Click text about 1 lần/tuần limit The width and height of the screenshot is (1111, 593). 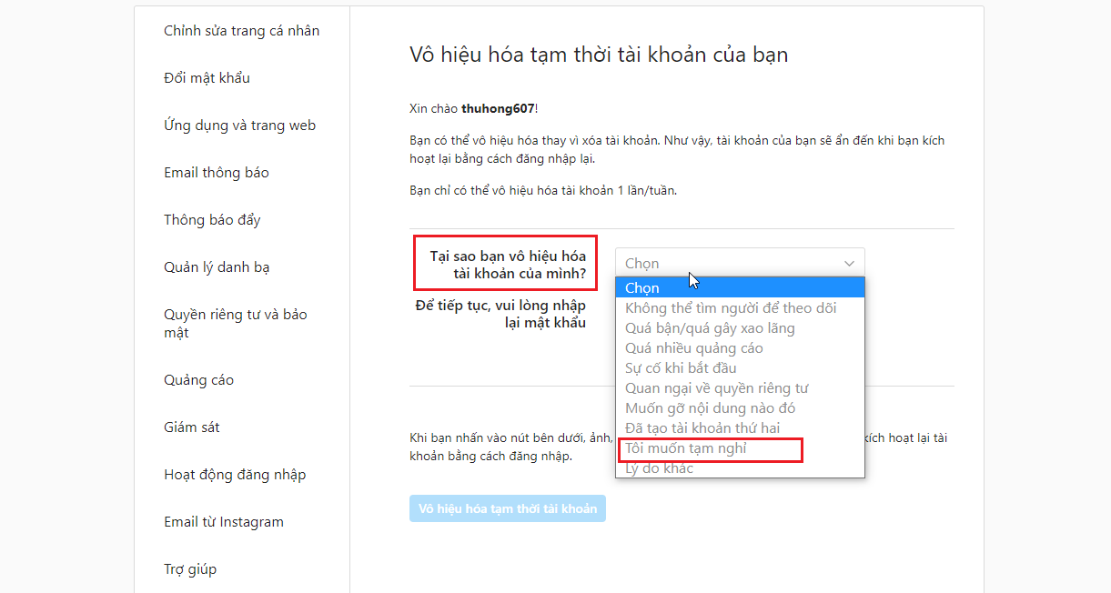(543, 191)
